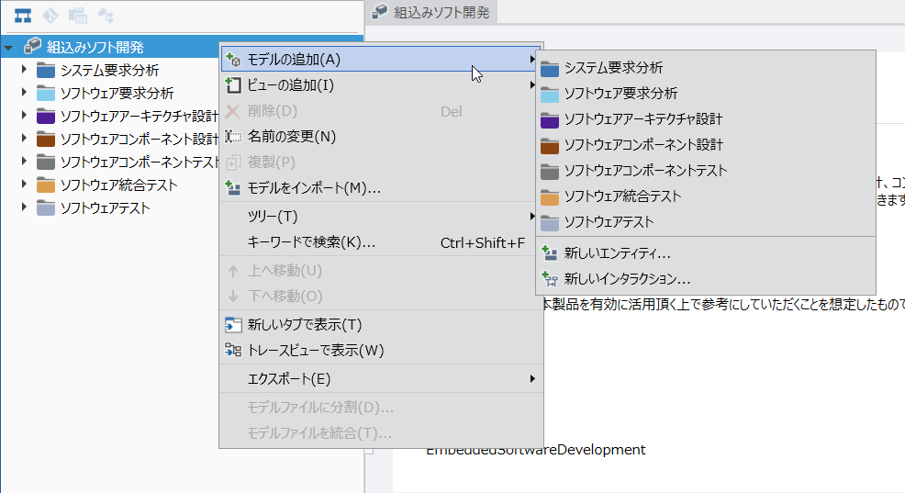Add ソフトウェアコンポーネントテスト model from submenu
This screenshot has width=905, height=493.
[706, 171]
